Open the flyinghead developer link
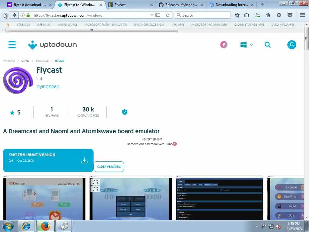 48,87
